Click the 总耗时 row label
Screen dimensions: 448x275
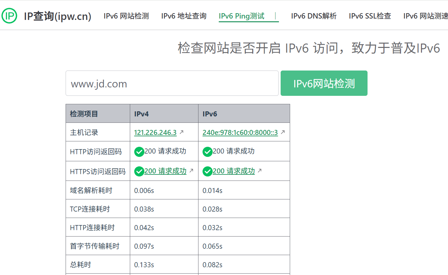pyautogui.click(x=80, y=265)
